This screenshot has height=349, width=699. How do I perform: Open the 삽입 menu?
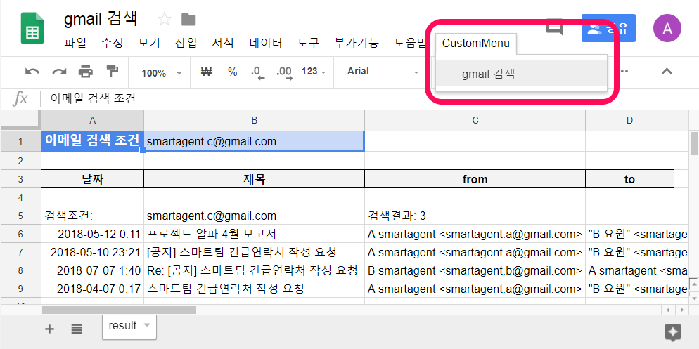[186, 43]
